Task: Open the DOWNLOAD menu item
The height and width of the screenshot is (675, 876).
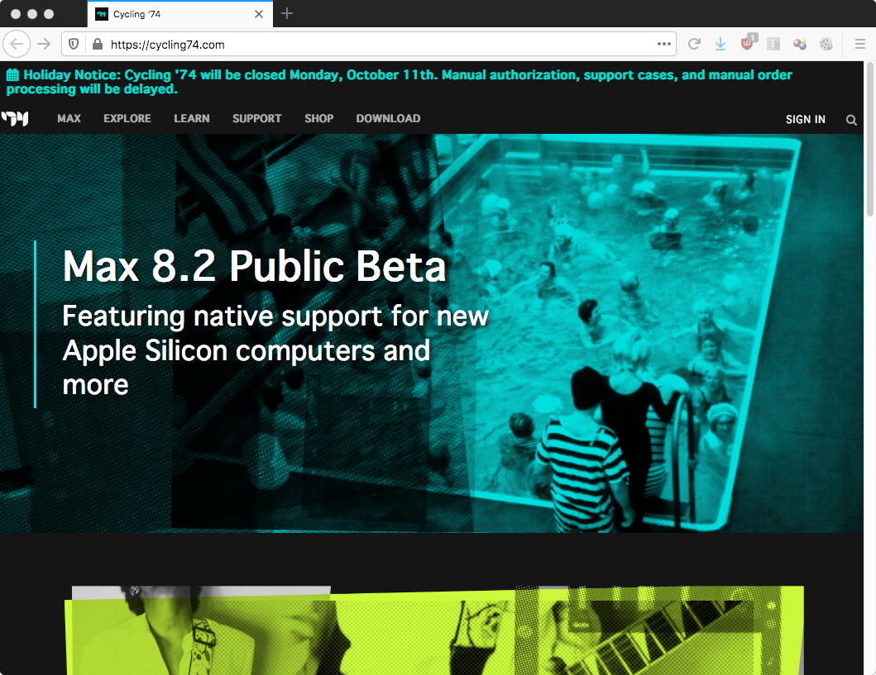Action: click(388, 118)
